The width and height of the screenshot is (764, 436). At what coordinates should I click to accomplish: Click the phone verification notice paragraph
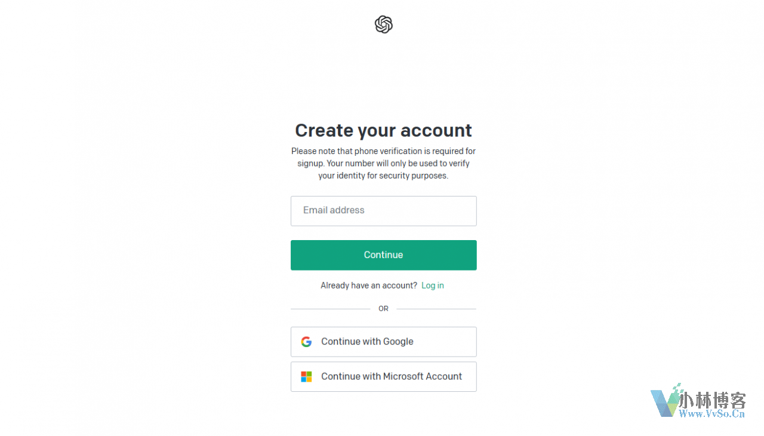click(x=384, y=164)
